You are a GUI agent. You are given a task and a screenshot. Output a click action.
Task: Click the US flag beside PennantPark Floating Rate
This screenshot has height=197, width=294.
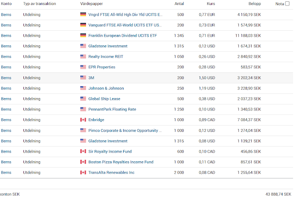(83, 109)
